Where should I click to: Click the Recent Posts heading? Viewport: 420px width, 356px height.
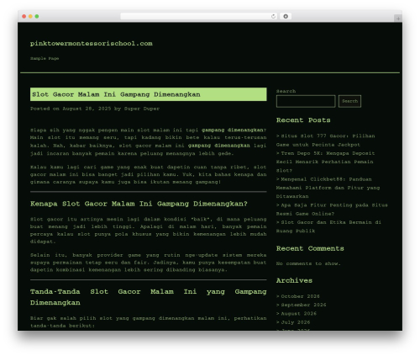coord(303,120)
